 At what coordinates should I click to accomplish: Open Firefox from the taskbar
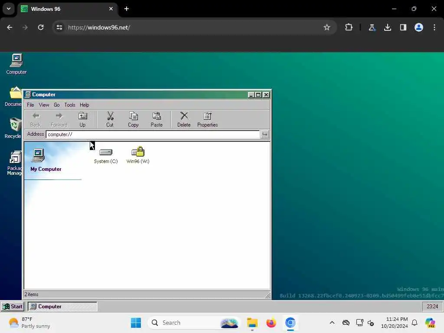(x=271, y=323)
